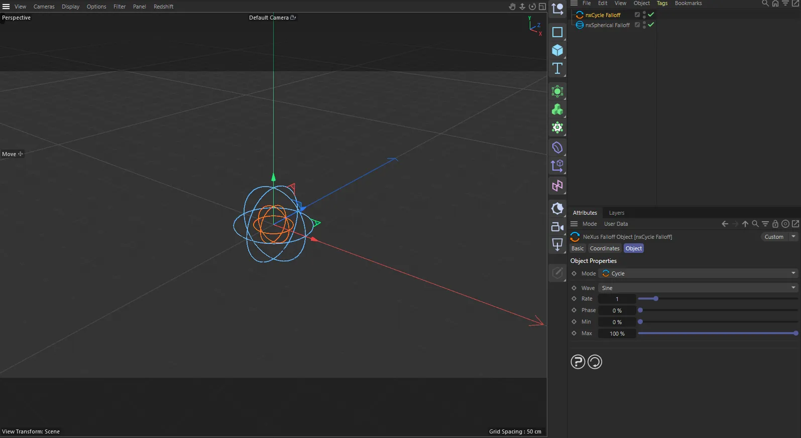
Task: Toggle the layer square for nxCycle Falloff
Action: [x=637, y=15]
